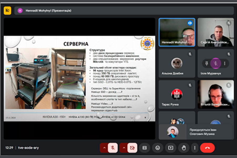Expand audio settings arrow beside the microphone
The width and height of the screenshot is (237, 158).
point(104,148)
